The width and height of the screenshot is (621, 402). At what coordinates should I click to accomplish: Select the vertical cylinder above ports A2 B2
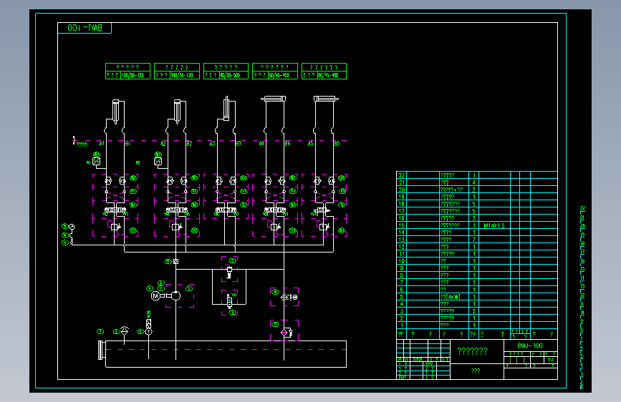(x=177, y=112)
